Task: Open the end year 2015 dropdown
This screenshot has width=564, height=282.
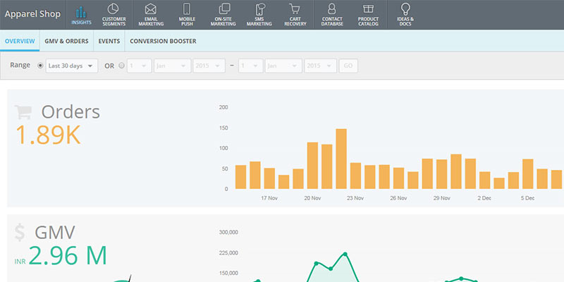Action: tap(319, 66)
